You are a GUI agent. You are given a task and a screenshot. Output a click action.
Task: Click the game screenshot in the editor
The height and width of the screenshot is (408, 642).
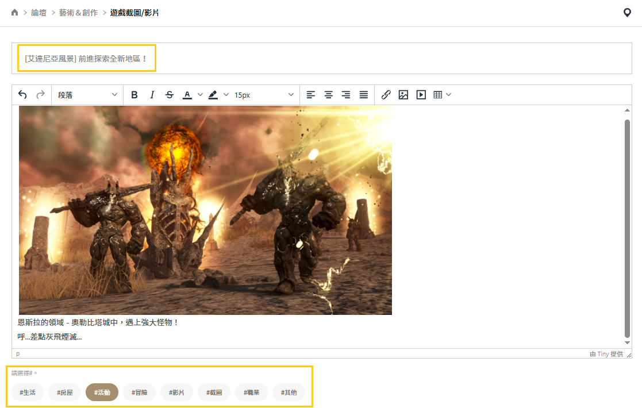(205, 210)
